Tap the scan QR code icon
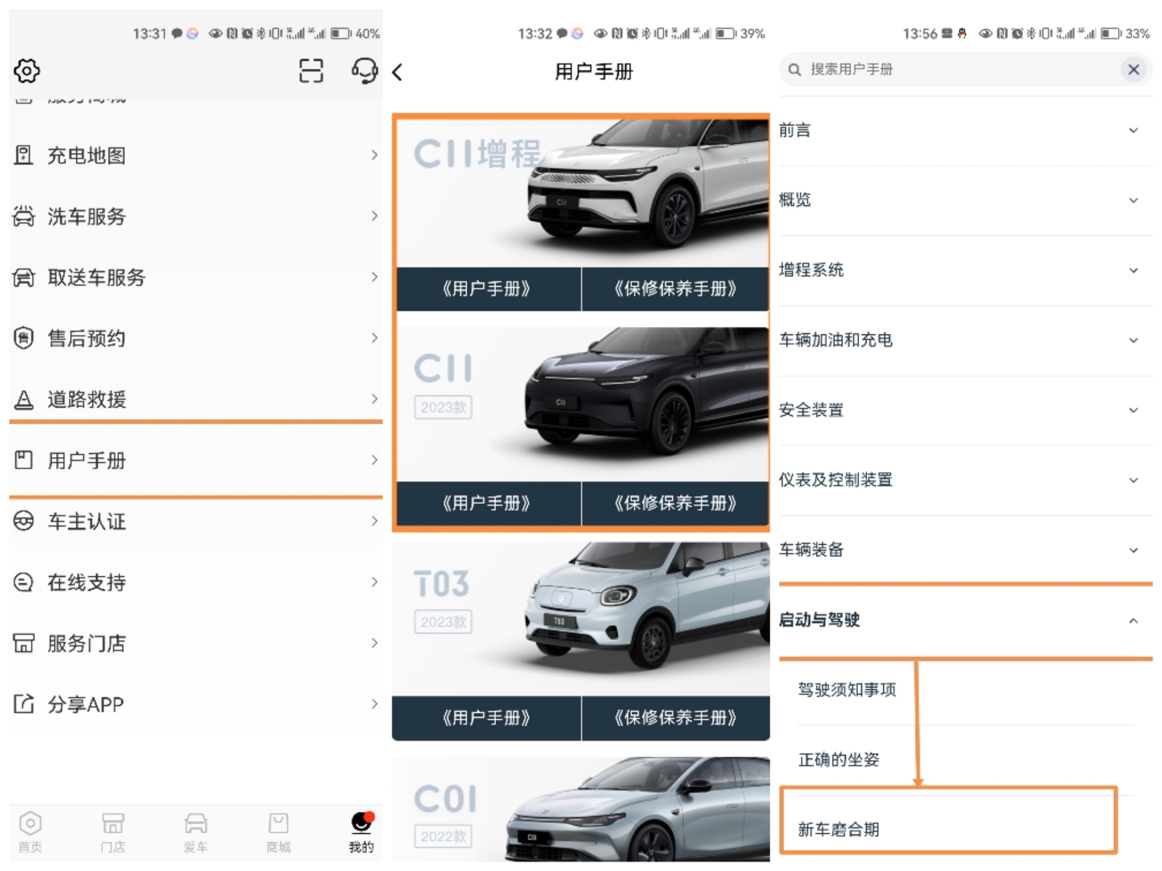Viewport: 1162px width, 871px height. click(x=311, y=71)
